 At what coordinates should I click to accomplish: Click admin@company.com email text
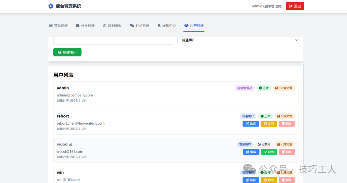click(x=75, y=95)
